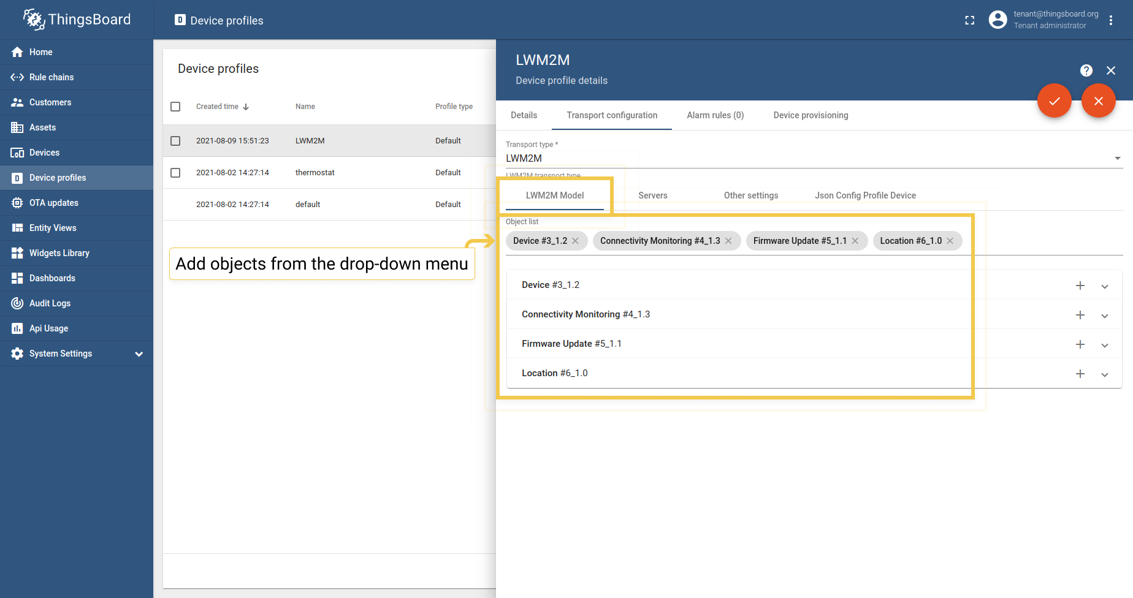Click the 2021-08-09 15:51:23 timestamp cell
The width and height of the screenshot is (1133, 598).
(x=232, y=141)
